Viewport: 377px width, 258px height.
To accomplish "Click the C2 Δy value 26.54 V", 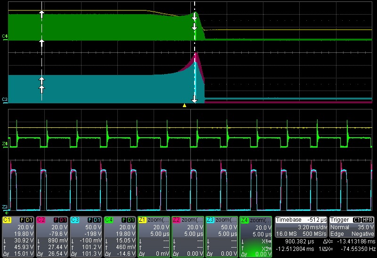I will [x=57, y=254].
